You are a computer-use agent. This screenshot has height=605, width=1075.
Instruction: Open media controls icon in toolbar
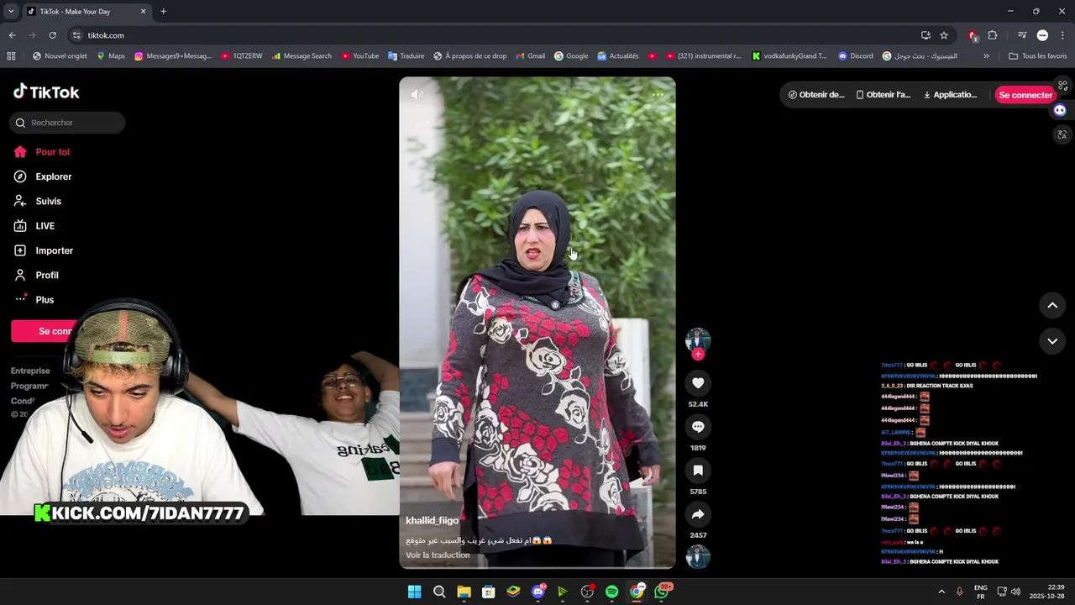pos(1021,35)
